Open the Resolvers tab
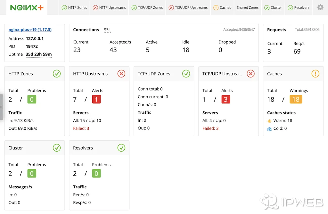Viewport: 328px width, 214px height. [x=299, y=8]
